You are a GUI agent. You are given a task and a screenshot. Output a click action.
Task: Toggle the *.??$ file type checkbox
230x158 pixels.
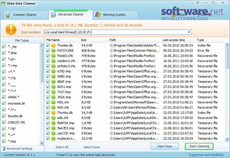click(4, 78)
